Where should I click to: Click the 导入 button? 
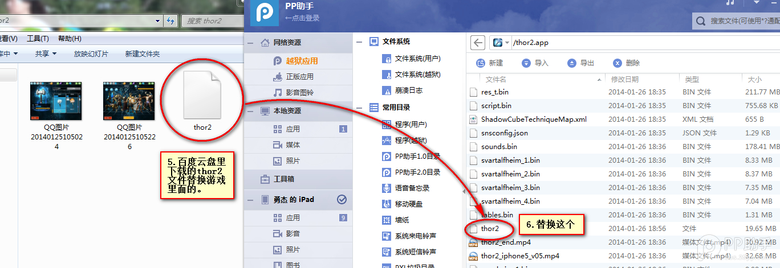coord(535,63)
